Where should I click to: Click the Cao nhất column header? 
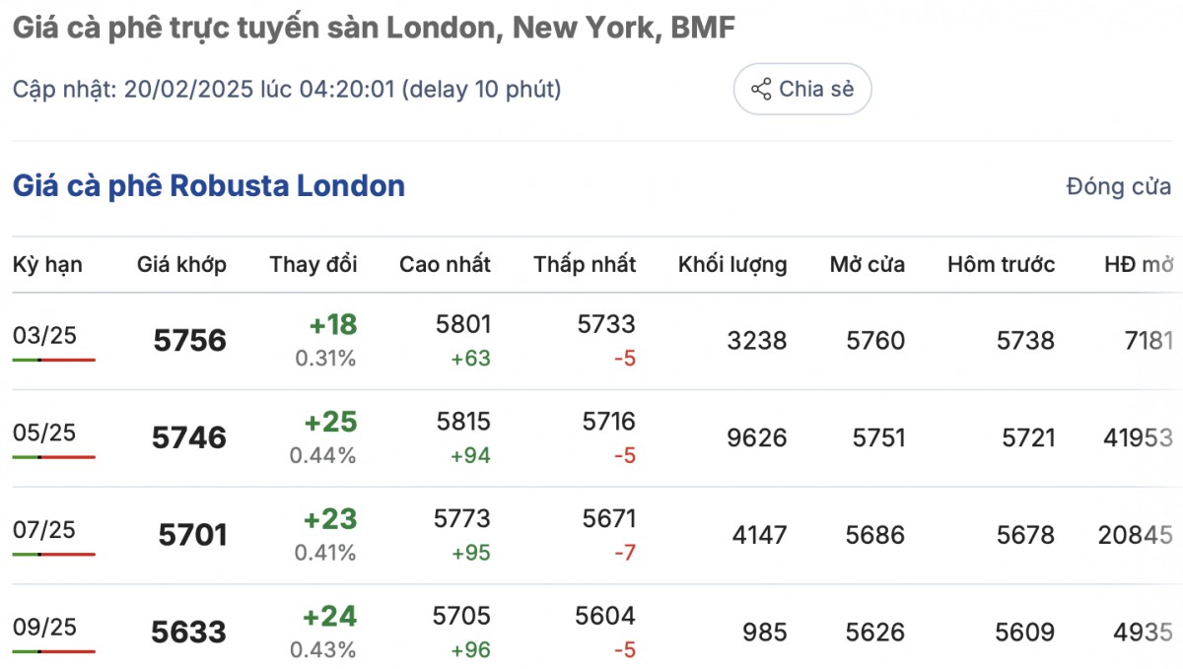445,264
